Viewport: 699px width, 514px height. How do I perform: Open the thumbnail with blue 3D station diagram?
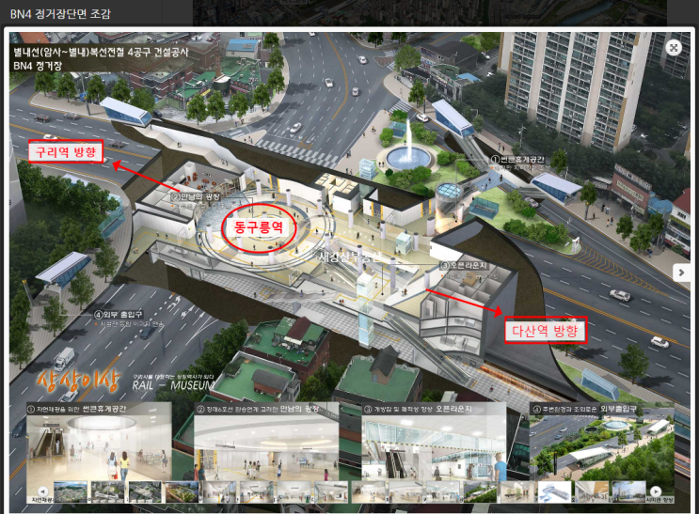(554, 491)
